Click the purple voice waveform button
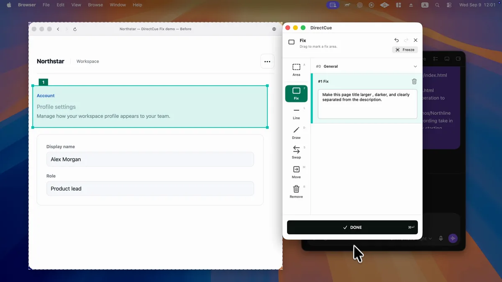 [453, 239]
